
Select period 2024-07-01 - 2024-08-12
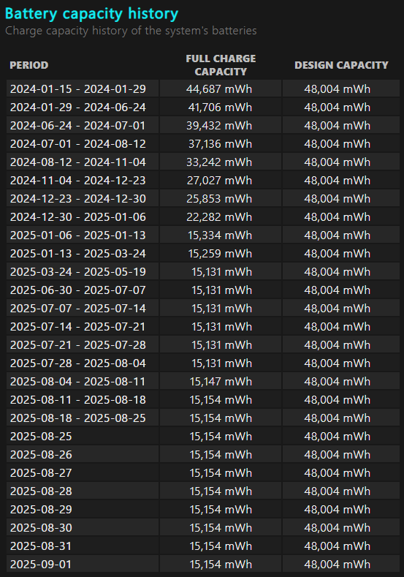pos(78,144)
